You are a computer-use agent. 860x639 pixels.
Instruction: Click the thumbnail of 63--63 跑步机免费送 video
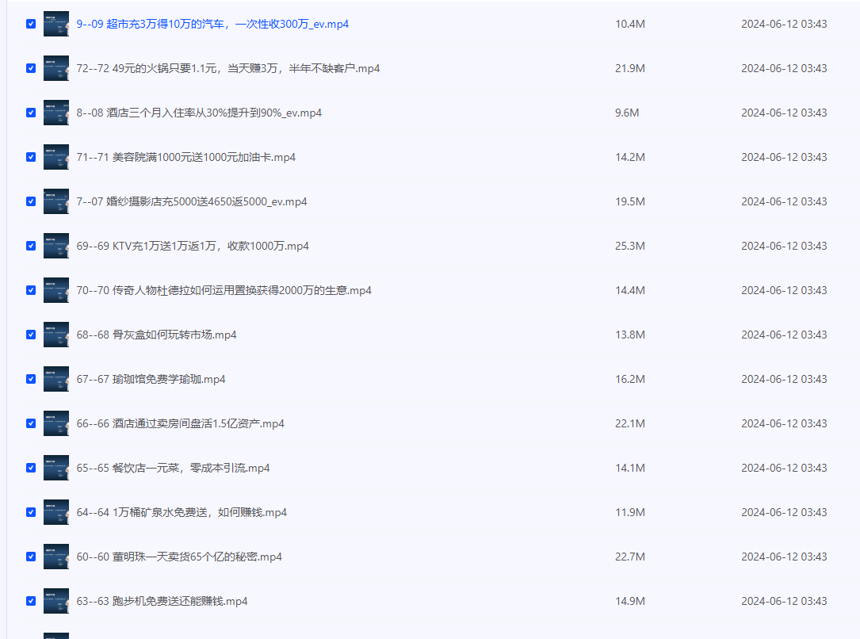56,601
